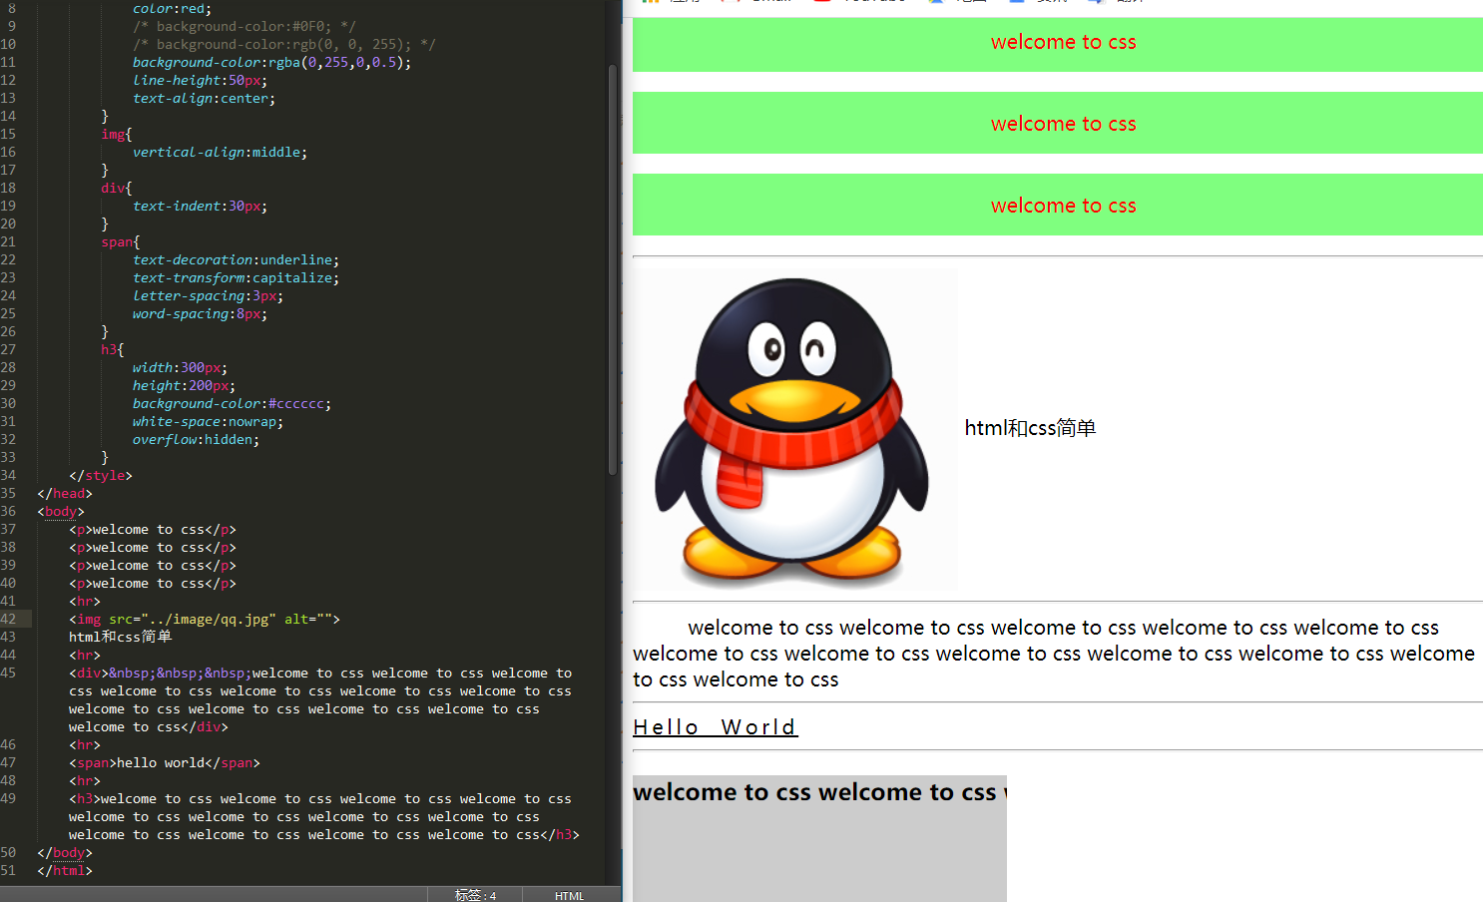
Task: Click the 'span{' selector line
Action: [120, 242]
